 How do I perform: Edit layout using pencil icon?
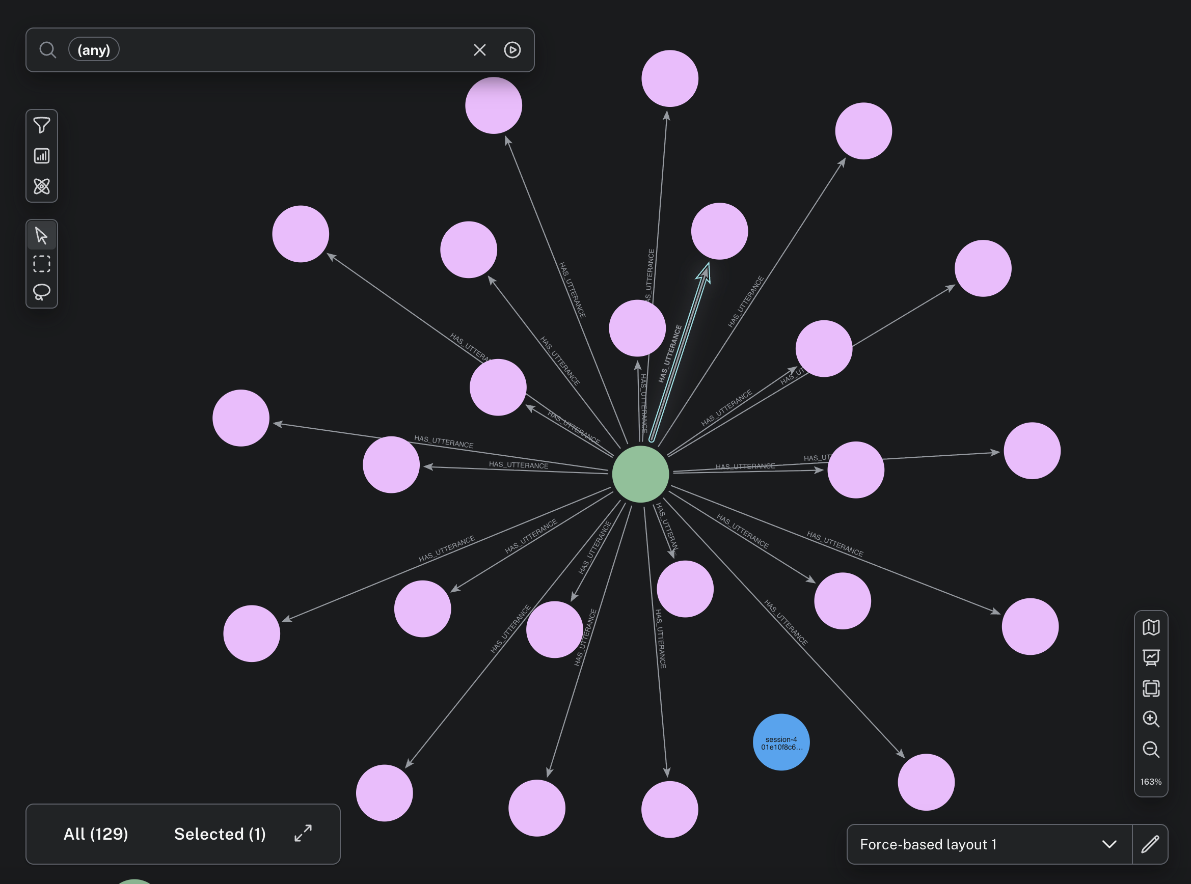[1150, 844]
